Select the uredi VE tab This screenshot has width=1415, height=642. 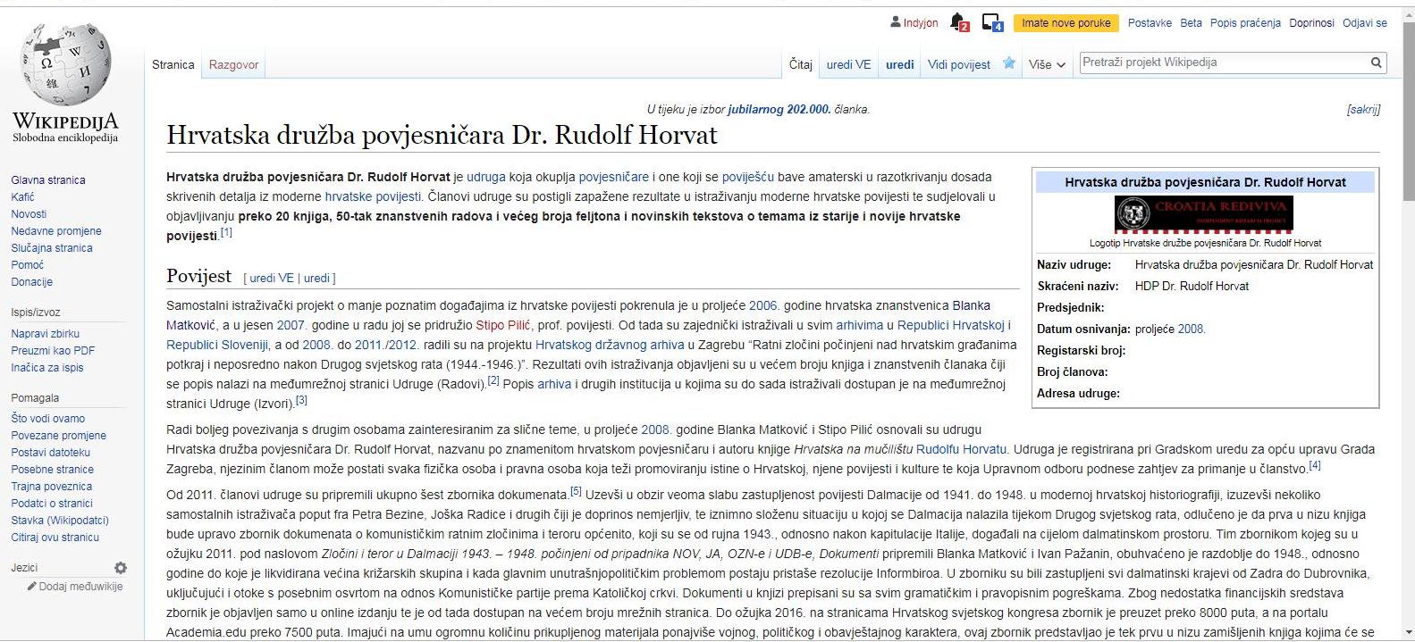[848, 64]
